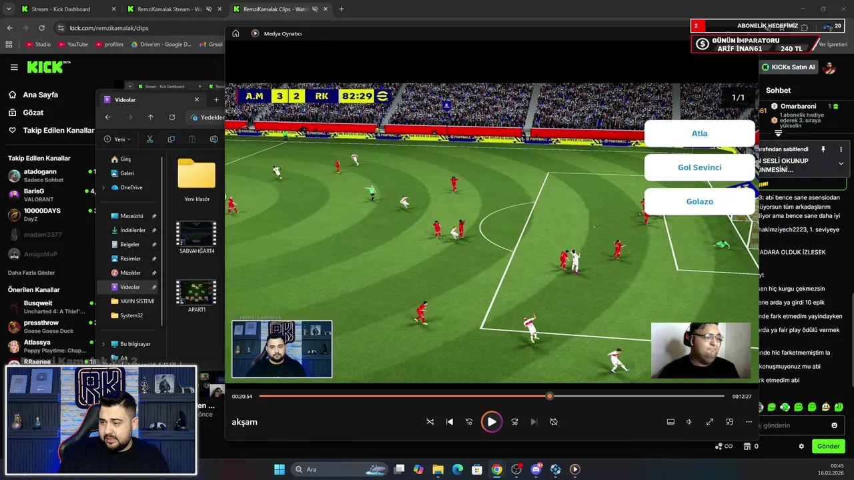Switch to RemziKamalak Stream tab
854x480 pixels.
click(173, 9)
